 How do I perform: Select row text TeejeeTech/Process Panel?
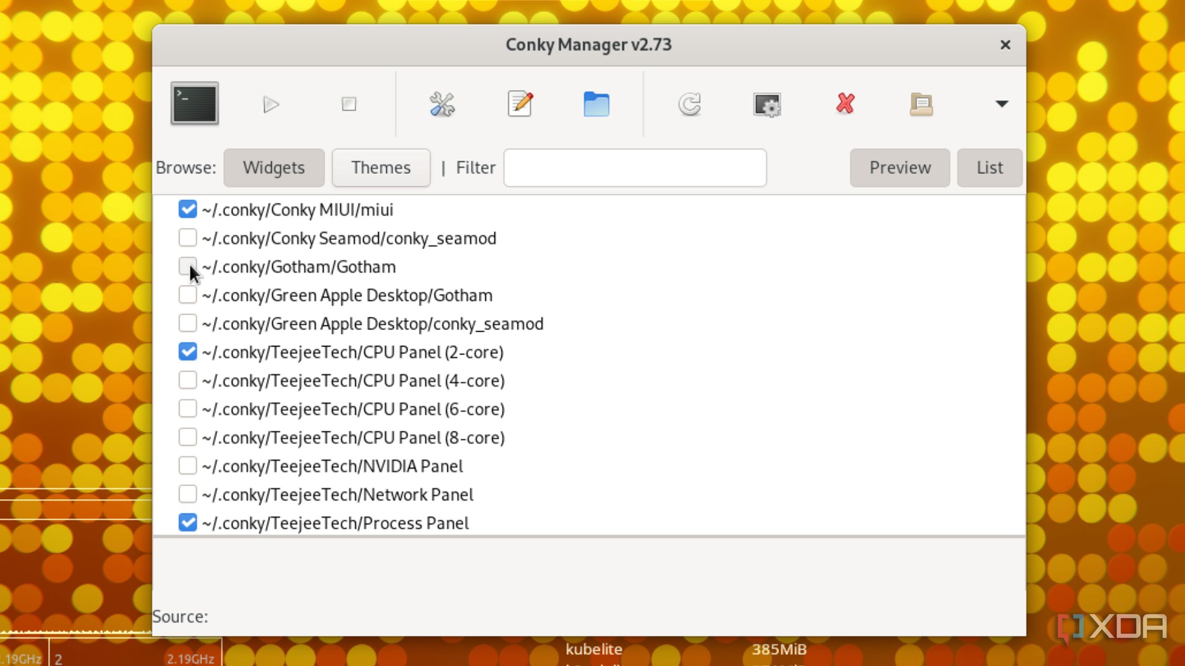pos(369,524)
